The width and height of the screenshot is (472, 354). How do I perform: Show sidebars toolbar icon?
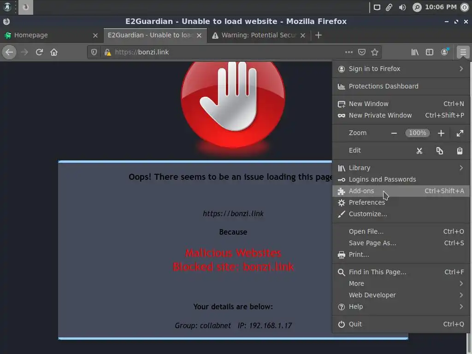[429, 53]
